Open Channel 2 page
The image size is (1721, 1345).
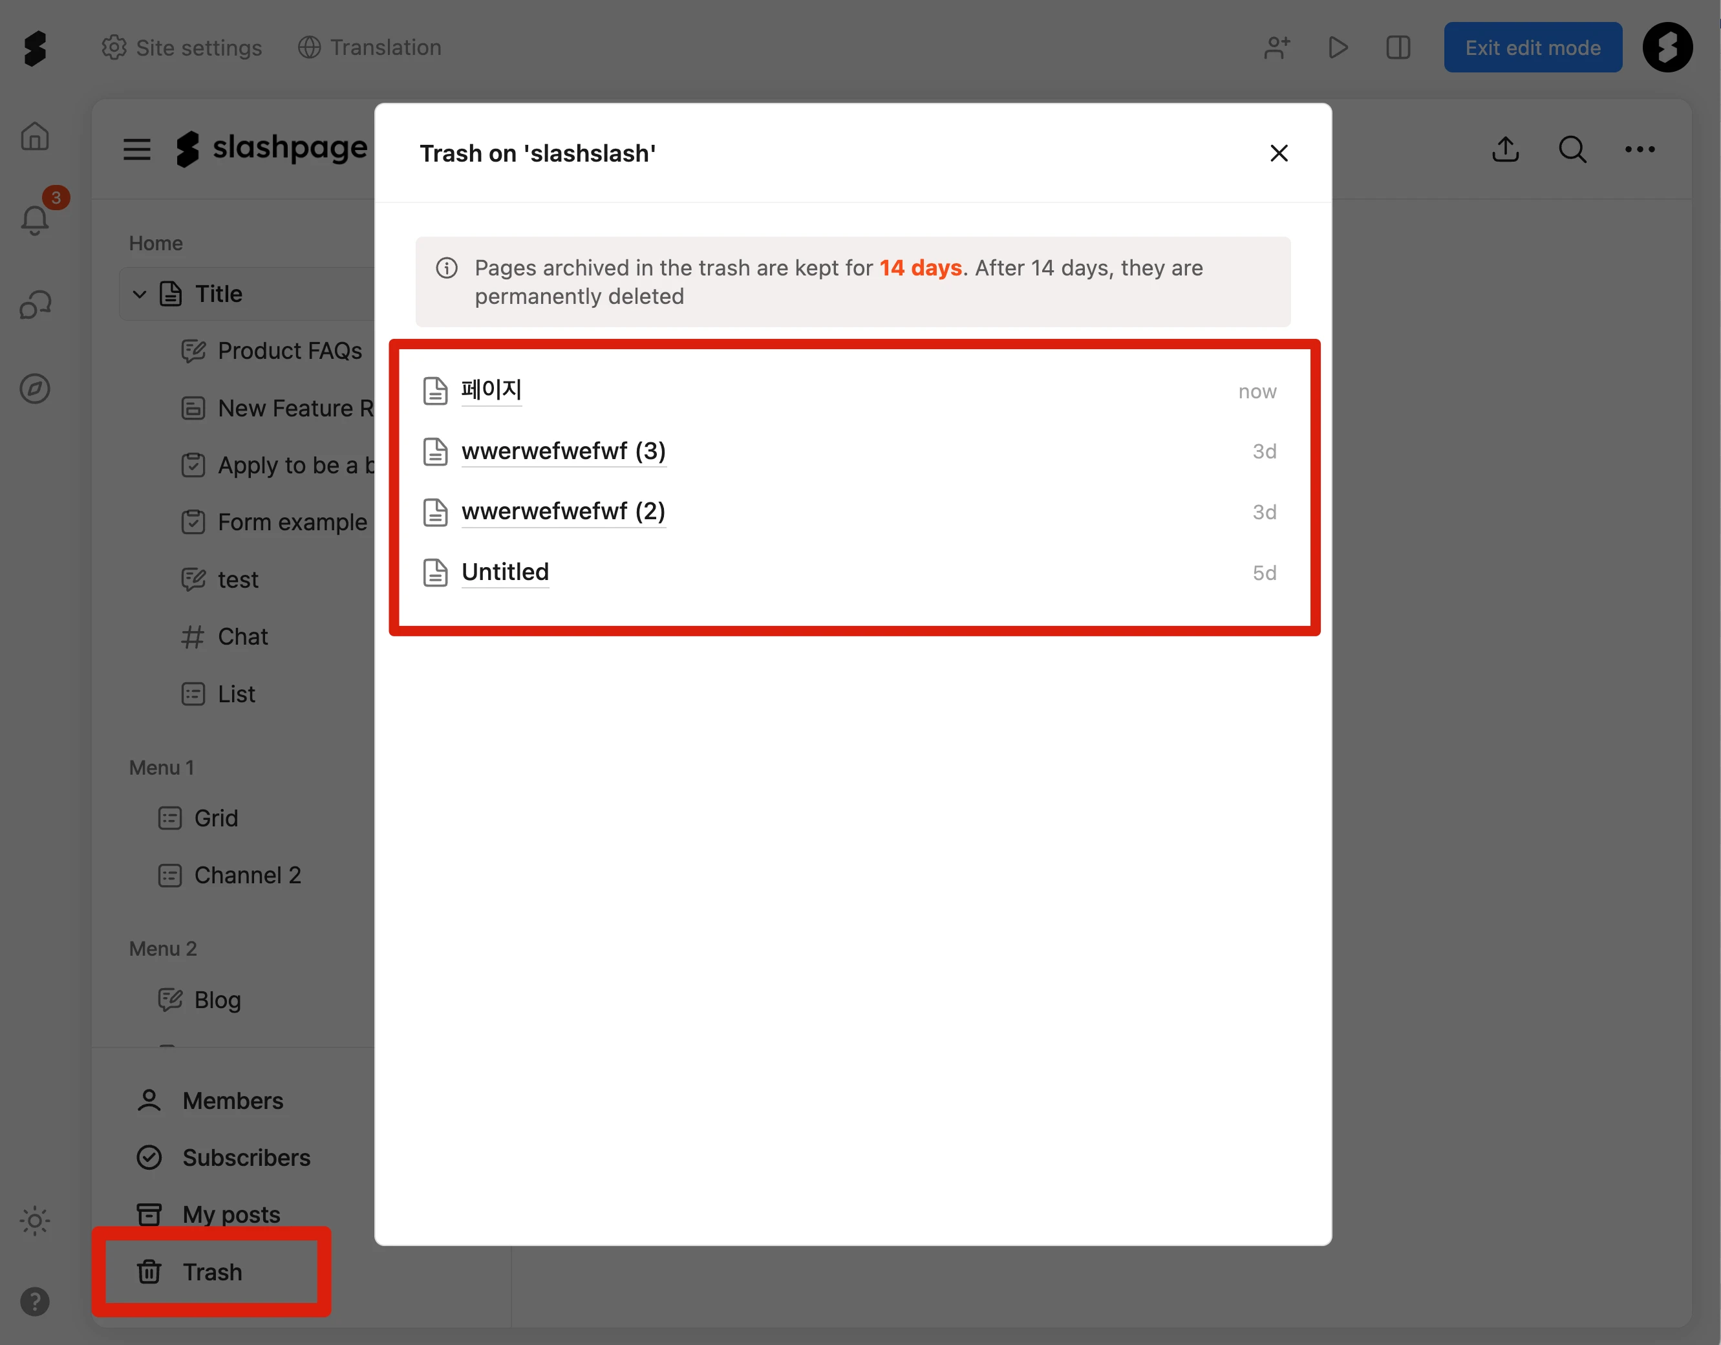[x=228, y=875]
